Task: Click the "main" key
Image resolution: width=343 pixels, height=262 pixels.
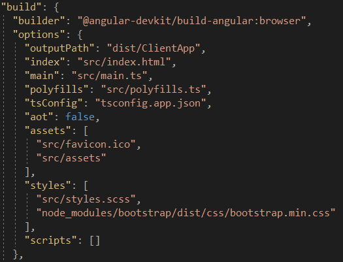Action: point(42,76)
